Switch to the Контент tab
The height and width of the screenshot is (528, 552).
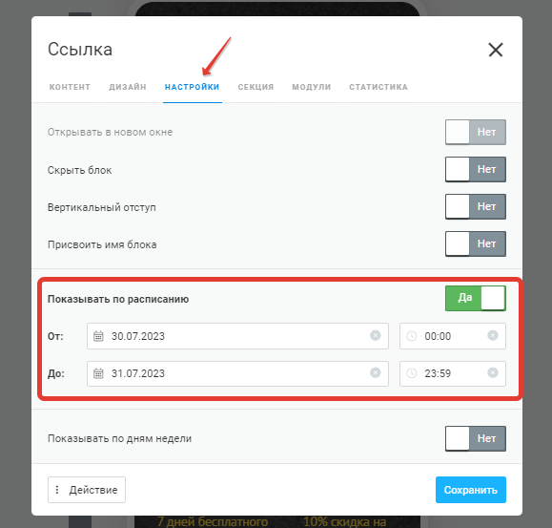tap(70, 87)
